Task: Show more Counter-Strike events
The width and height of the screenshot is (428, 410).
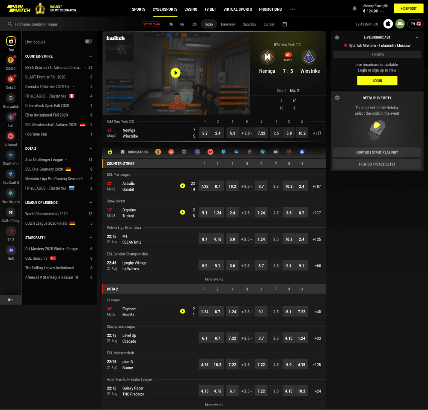Action: (x=214, y=279)
